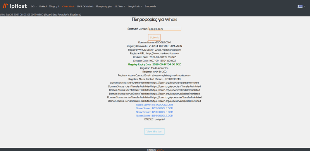This screenshot has width=310, height=151.
Task: Click Name Server NS1.GOOGLE.COM
Action: coord(154,105)
